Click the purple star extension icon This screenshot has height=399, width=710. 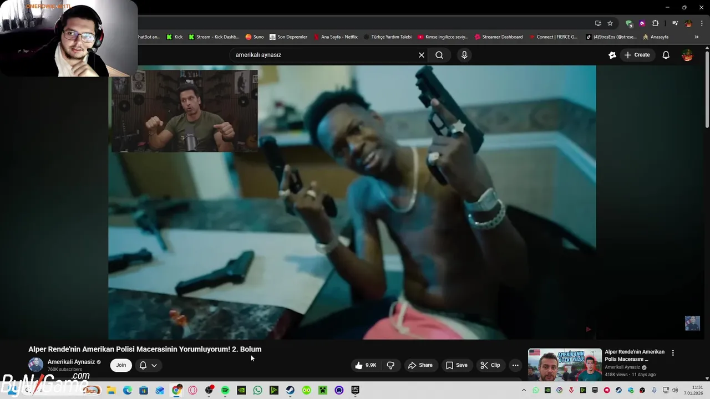point(642,23)
